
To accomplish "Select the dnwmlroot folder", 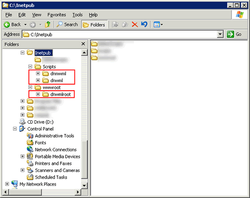I will click(60, 94).
